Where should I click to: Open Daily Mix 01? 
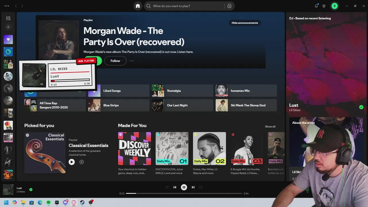tap(172, 148)
